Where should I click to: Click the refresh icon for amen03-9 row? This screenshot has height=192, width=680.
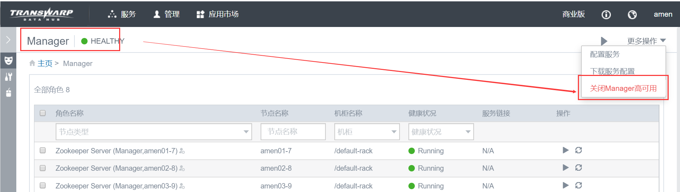pyautogui.click(x=578, y=185)
